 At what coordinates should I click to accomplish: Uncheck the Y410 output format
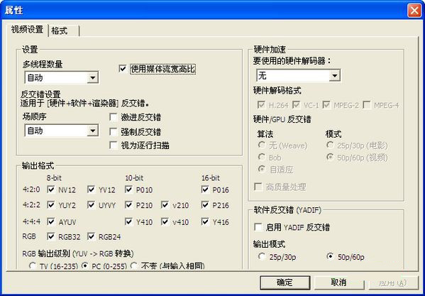128,222
